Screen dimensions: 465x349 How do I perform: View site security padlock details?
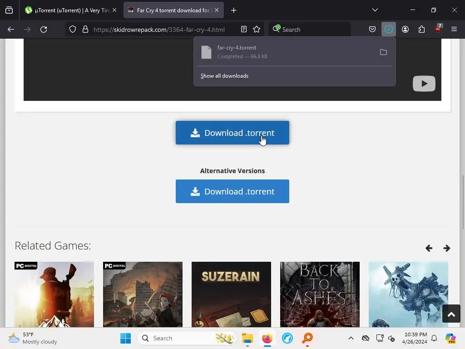point(85,30)
